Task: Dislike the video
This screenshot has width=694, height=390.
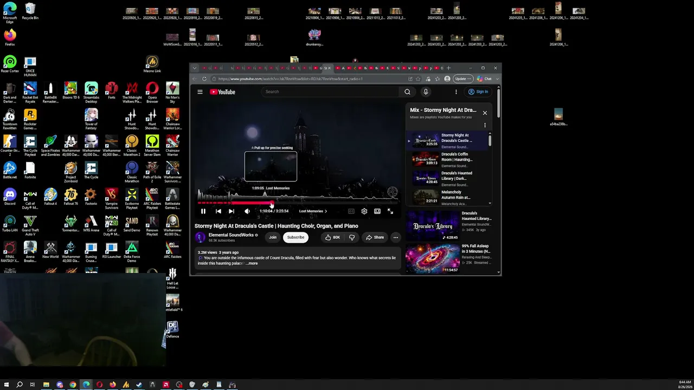Action: [x=352, y=237]
